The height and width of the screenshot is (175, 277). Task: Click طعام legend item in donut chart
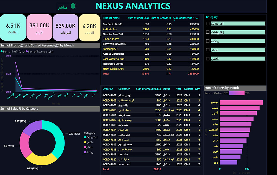88,147
